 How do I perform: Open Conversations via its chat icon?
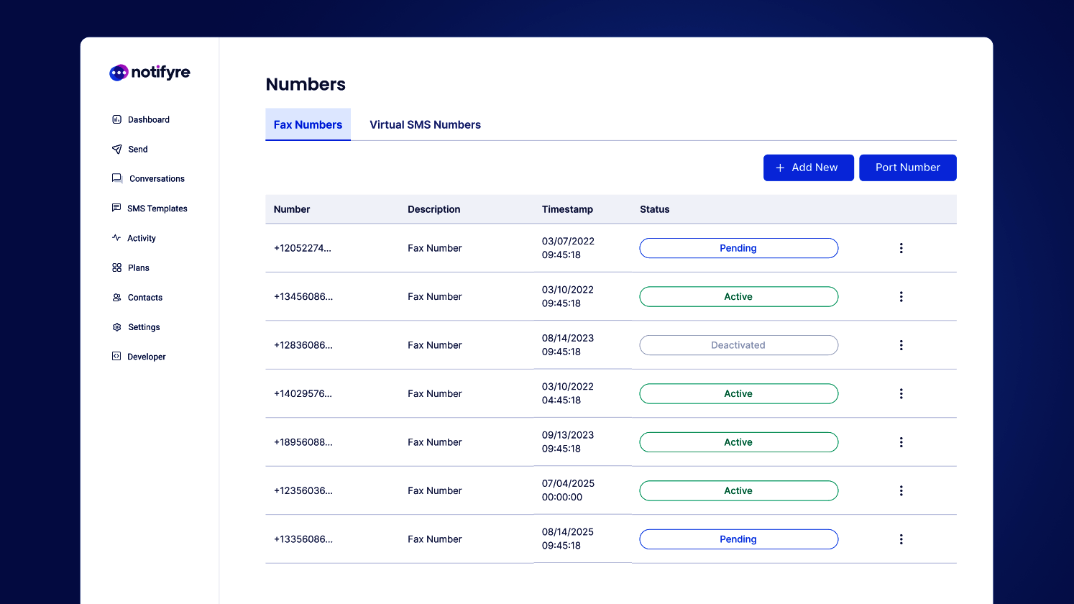116,178
